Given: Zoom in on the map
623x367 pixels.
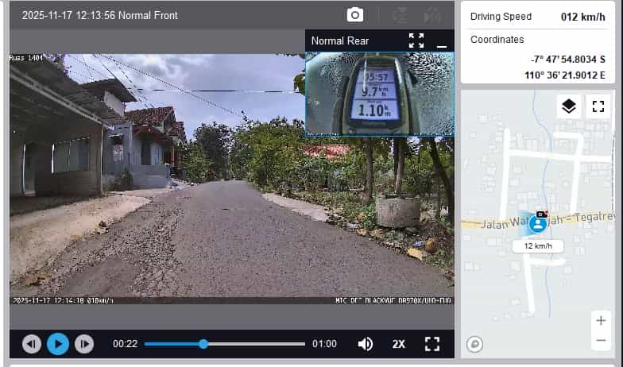Looking at the screenshot, I should [x=601, y=320].
